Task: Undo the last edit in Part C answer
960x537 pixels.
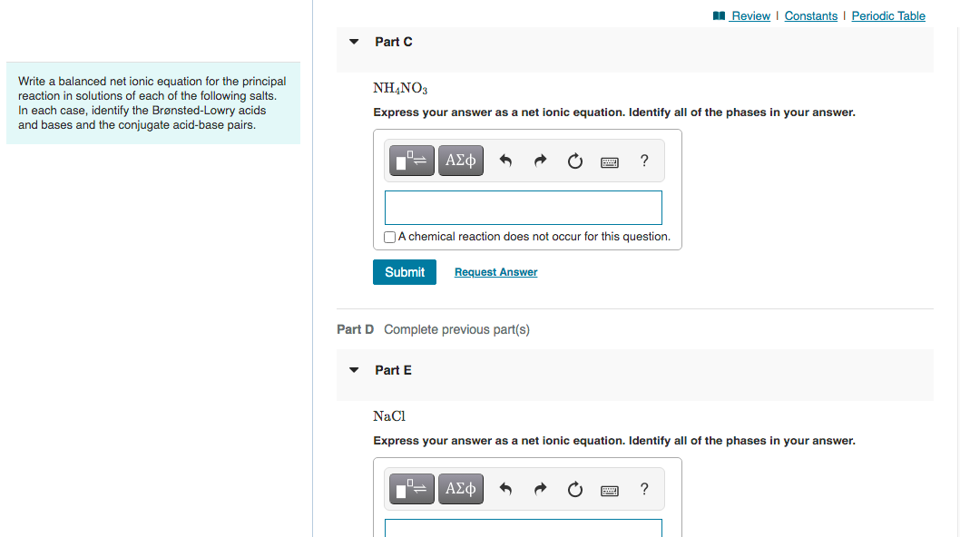Action: (x=506, y=160)
